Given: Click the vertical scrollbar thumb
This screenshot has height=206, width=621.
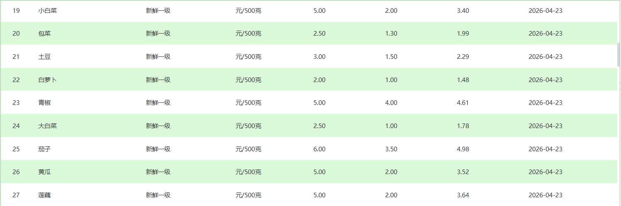Looking at the screenshot, I should click(x=619, y=54).
